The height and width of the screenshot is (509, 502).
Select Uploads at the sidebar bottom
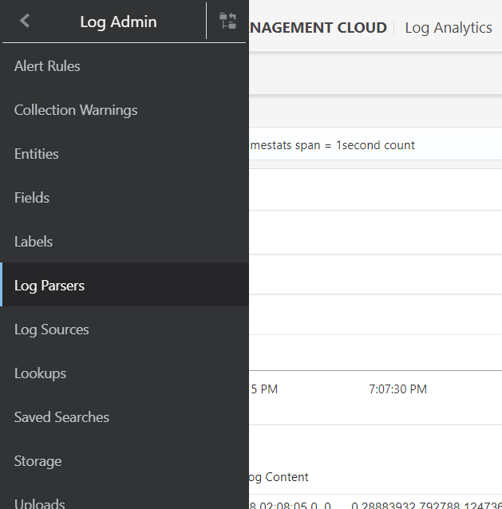pyautogui.click(x=39, y=503)
